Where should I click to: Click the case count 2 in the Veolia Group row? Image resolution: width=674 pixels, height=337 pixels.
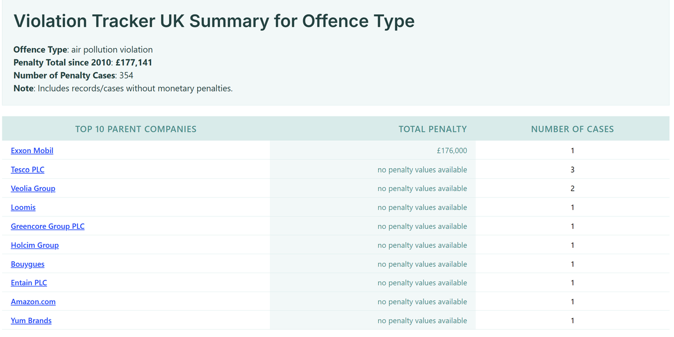coord(572,188)
